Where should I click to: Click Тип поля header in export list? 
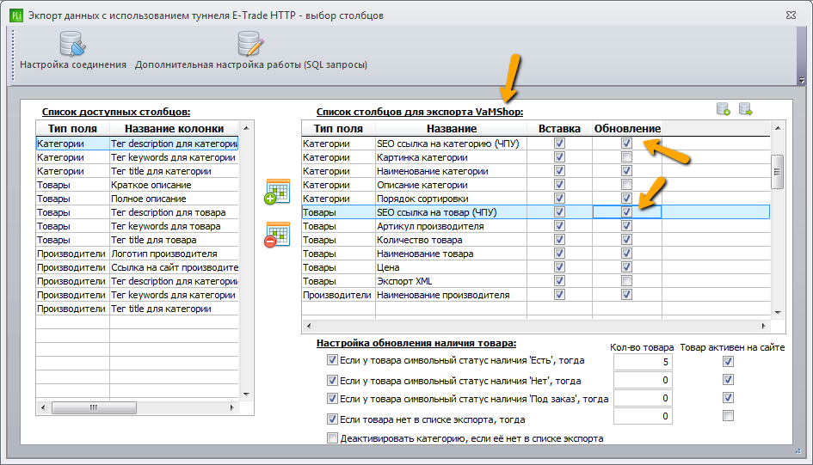339,128
